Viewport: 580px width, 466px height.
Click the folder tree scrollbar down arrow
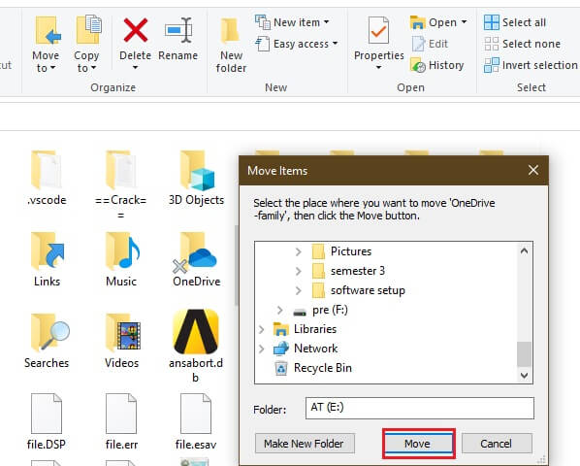click(524, 376)
